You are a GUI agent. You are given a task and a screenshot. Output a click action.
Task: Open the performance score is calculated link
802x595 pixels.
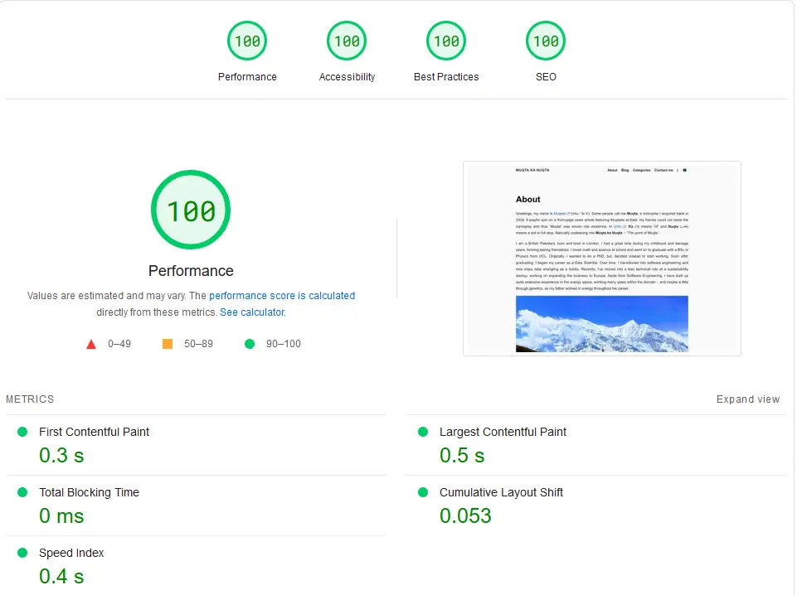pos(282,295)
